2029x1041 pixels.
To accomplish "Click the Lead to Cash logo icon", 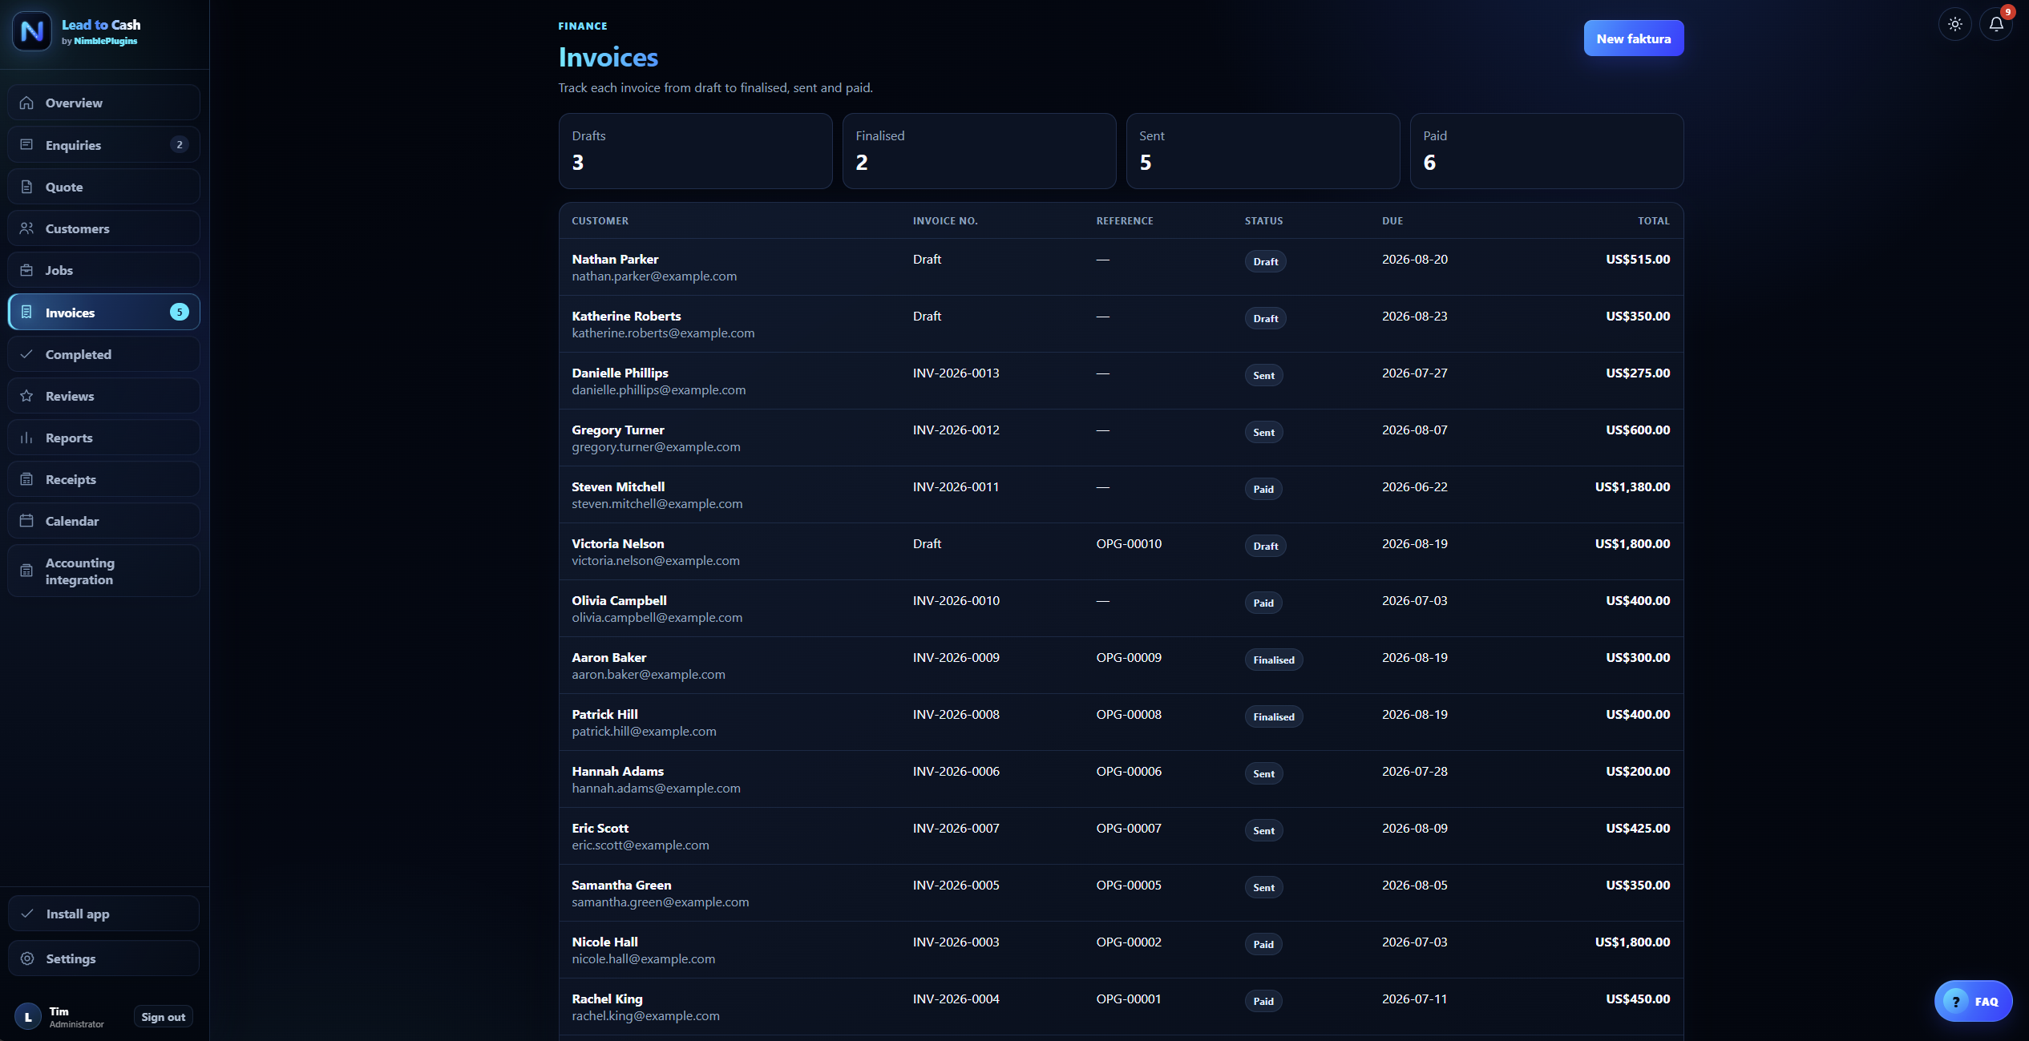I will [x=32, y=31].
